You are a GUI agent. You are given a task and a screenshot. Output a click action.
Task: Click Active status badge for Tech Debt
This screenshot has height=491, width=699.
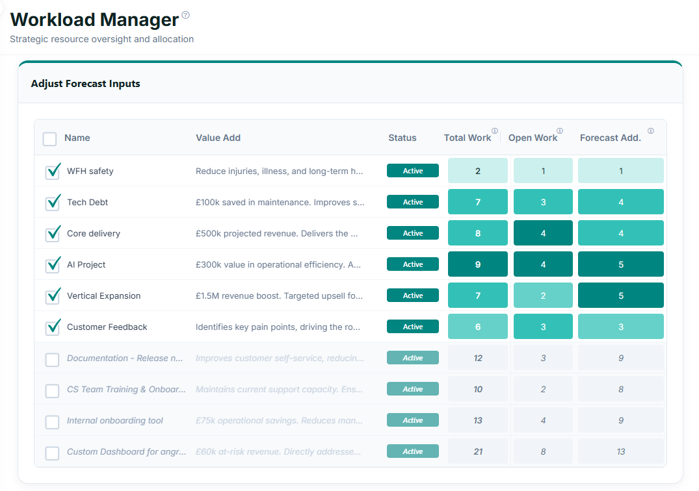413,202
